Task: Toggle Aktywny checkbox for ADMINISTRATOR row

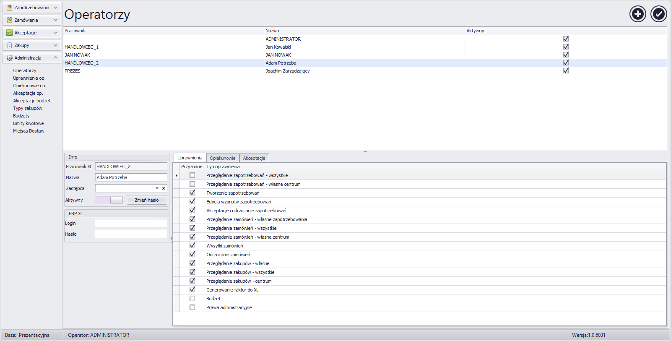Action: coord(566,39)
